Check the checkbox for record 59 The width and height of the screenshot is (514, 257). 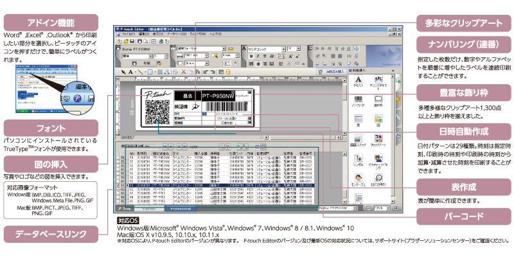pos(118,177)
